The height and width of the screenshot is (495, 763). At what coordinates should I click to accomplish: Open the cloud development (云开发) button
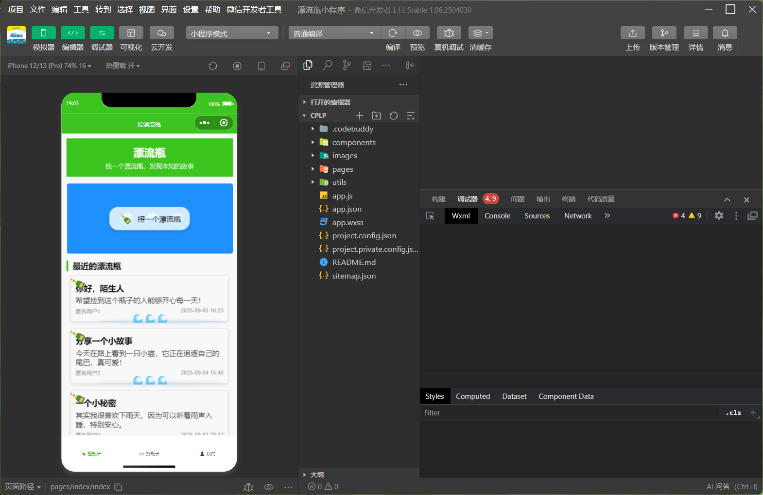coord(162,33)
